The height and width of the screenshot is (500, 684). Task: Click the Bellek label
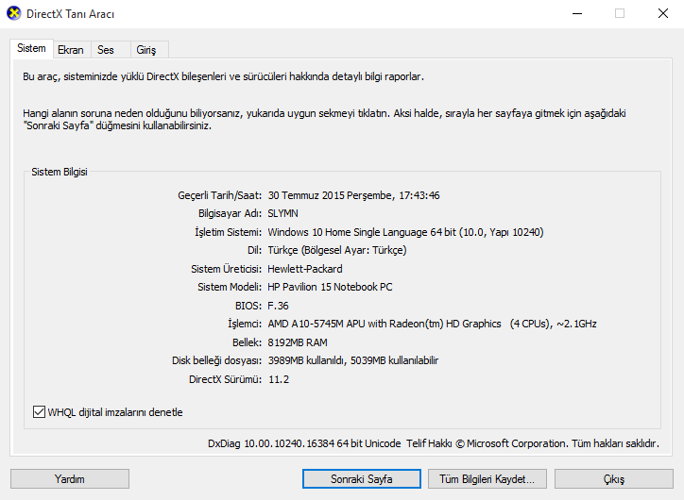coord(247,342)
